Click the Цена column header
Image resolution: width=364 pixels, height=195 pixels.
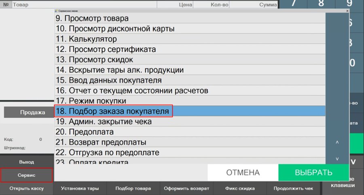tap(175, 4)
